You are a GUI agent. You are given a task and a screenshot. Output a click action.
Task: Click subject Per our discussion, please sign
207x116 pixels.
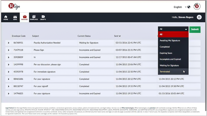[47, 65]
